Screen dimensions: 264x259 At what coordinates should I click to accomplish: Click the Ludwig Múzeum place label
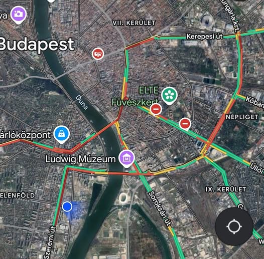[81, 159]
